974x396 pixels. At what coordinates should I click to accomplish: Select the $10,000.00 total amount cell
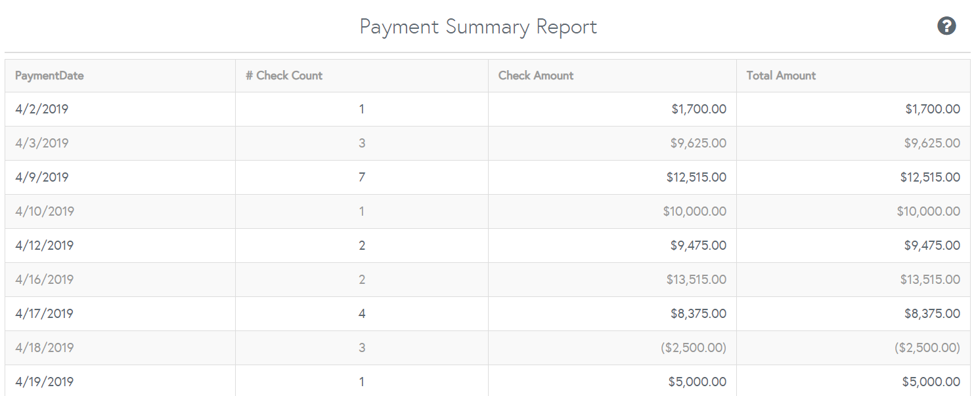coord(928,211)
